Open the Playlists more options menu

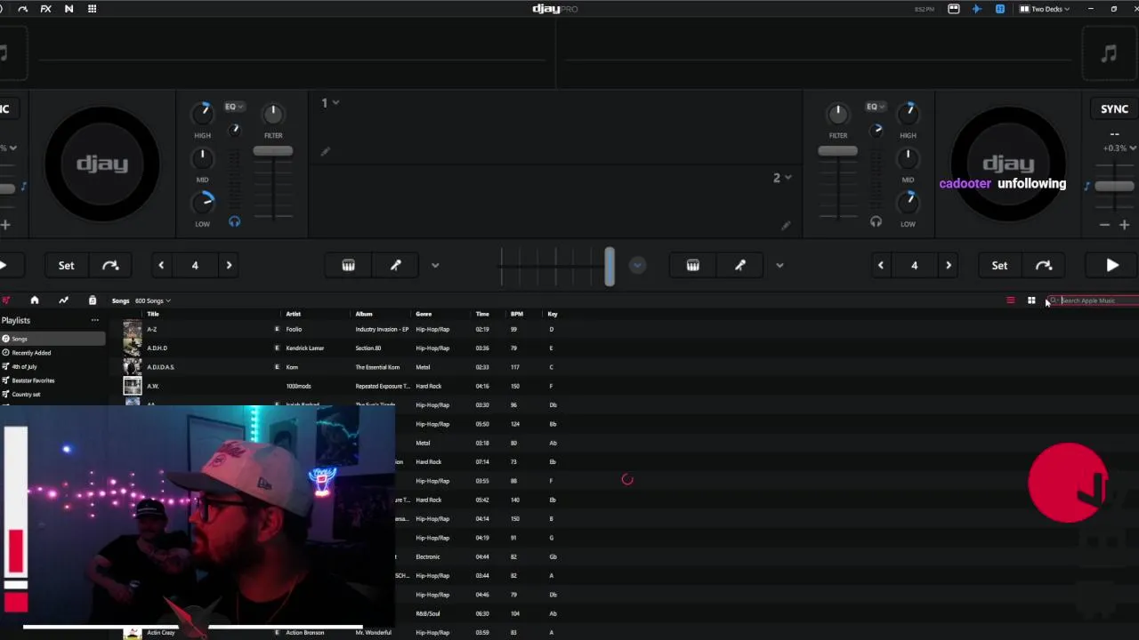(94, 320)
